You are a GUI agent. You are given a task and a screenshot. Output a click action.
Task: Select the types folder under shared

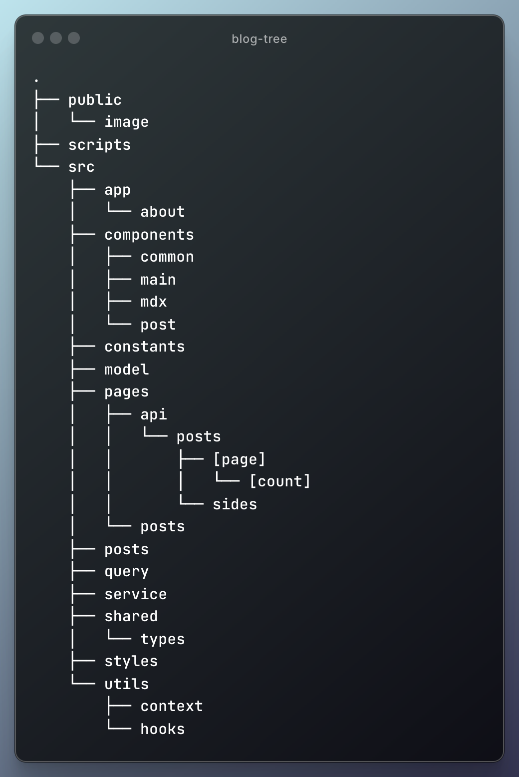pyautogui.click(x=163, y=639)
